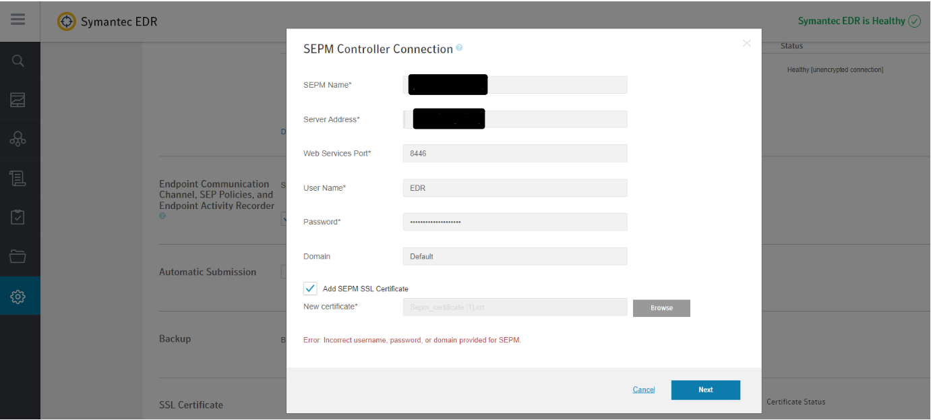Open the hamburger navigation menu
Viewport: 931px width, 420px height.
(18, 20)
